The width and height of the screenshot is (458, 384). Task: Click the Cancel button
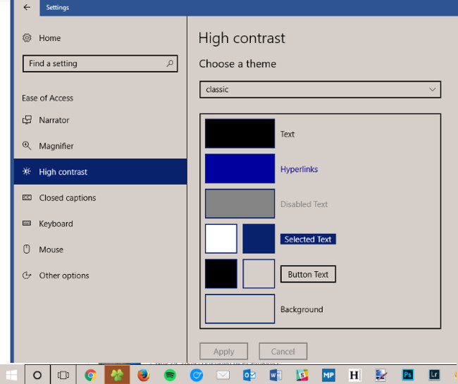(283, 352)
